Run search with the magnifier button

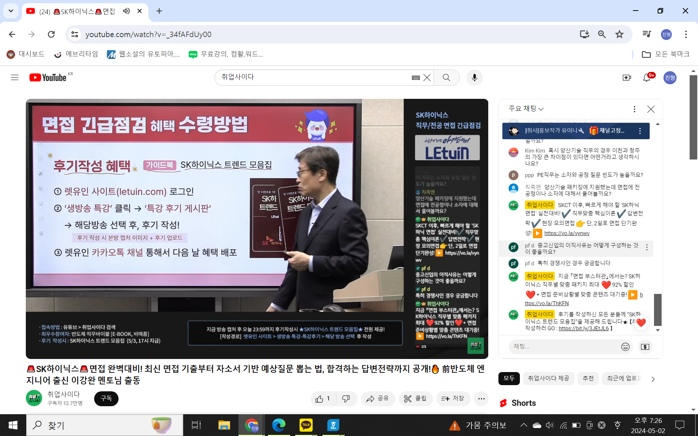click(x=446, y=77)
